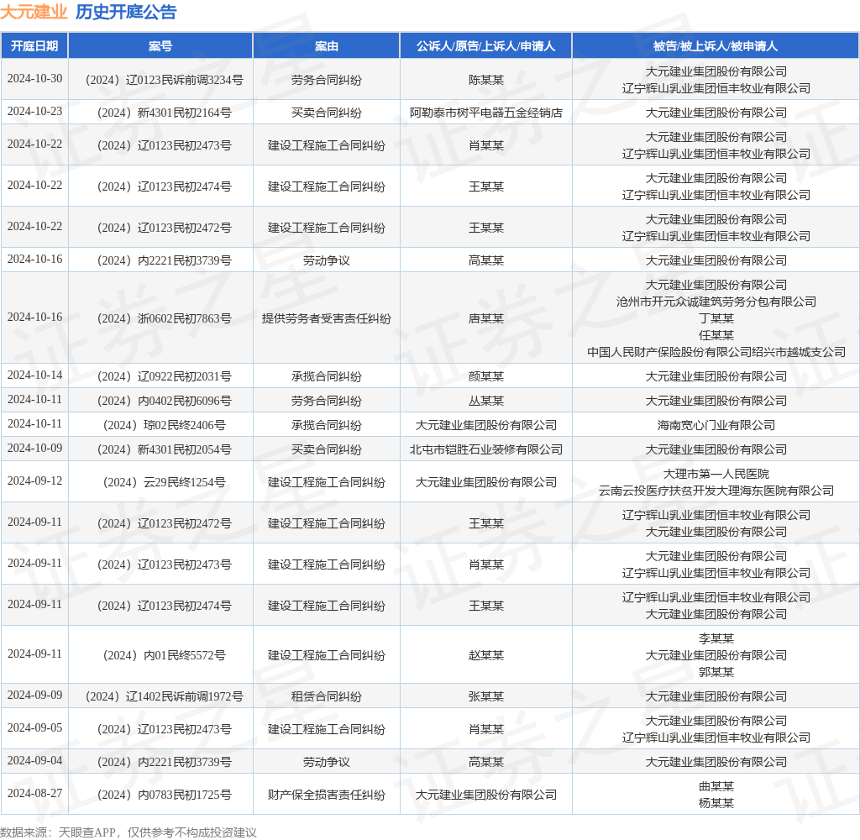Click case number (2024)辽0922民初2031号
Image resolution: width=860 pixels, height=840 pixels.
pos(164,377)
